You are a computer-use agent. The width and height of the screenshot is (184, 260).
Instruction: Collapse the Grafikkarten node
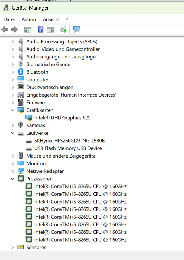tap(13, 110)
